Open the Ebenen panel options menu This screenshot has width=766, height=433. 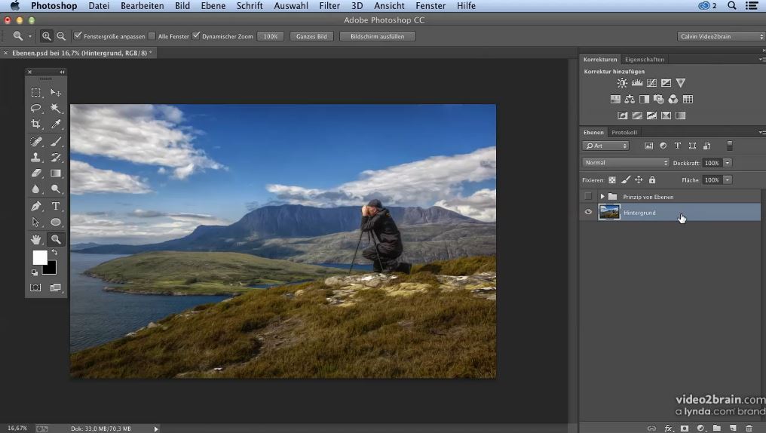click(761, 133)
